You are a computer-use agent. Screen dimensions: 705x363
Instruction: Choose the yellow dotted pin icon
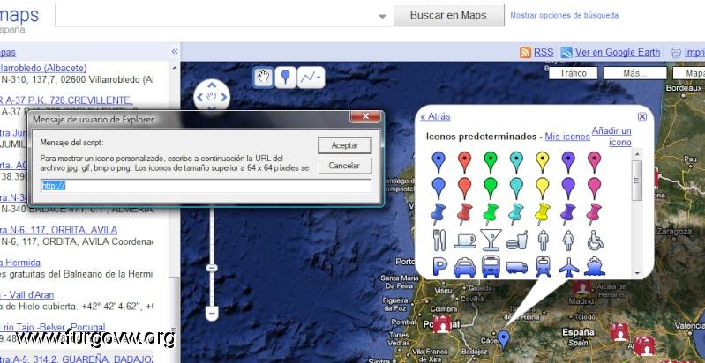(x=543, y=162)
